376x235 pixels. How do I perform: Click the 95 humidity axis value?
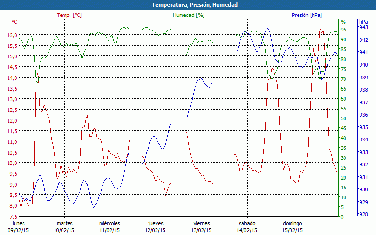(x=344, y=30)
